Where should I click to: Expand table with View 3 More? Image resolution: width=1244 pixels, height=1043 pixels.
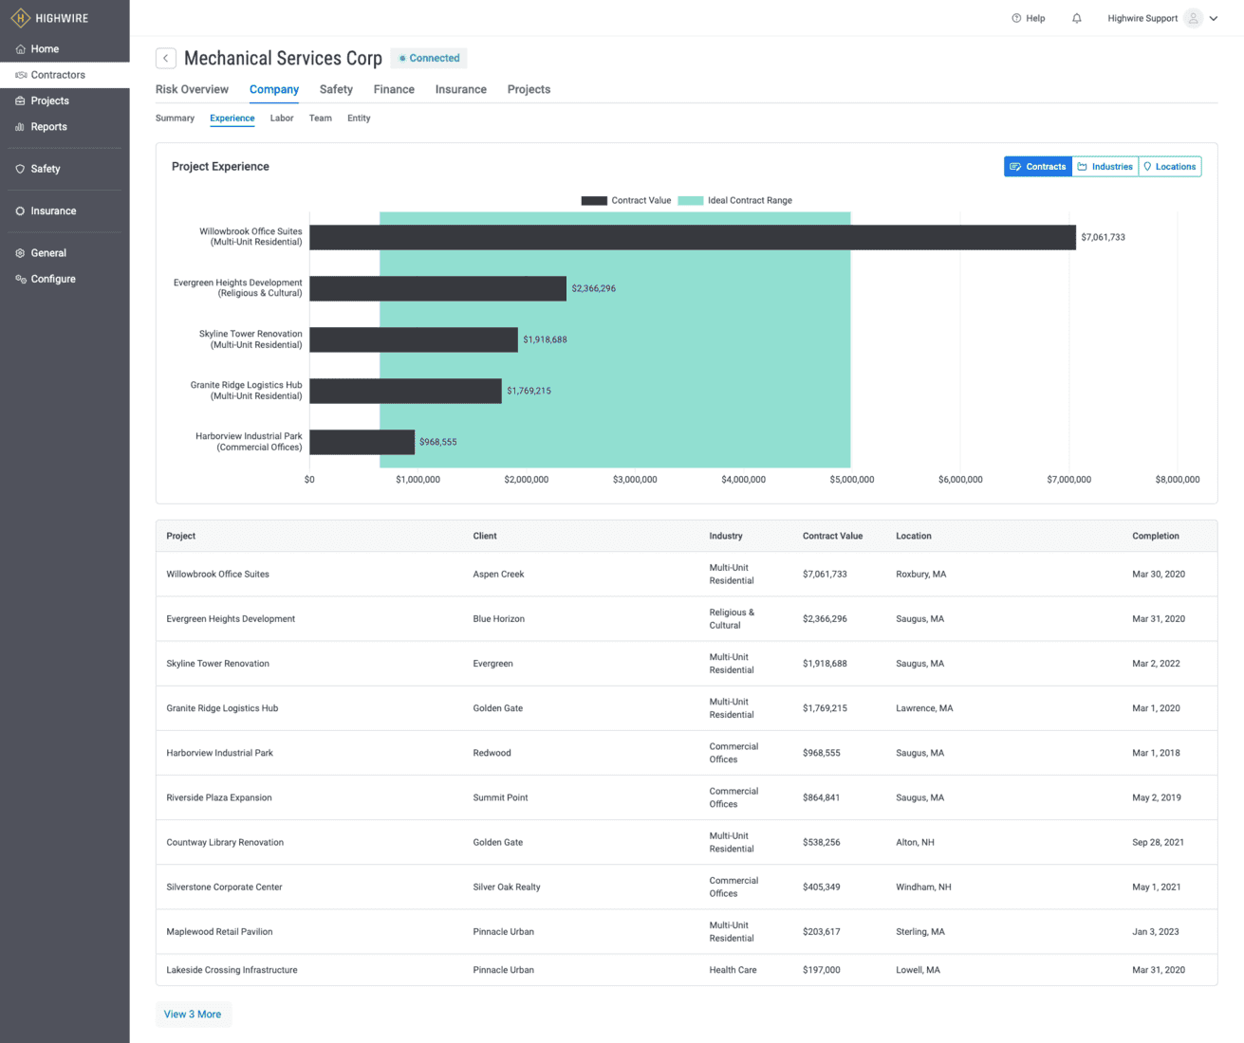[193, 1015]
